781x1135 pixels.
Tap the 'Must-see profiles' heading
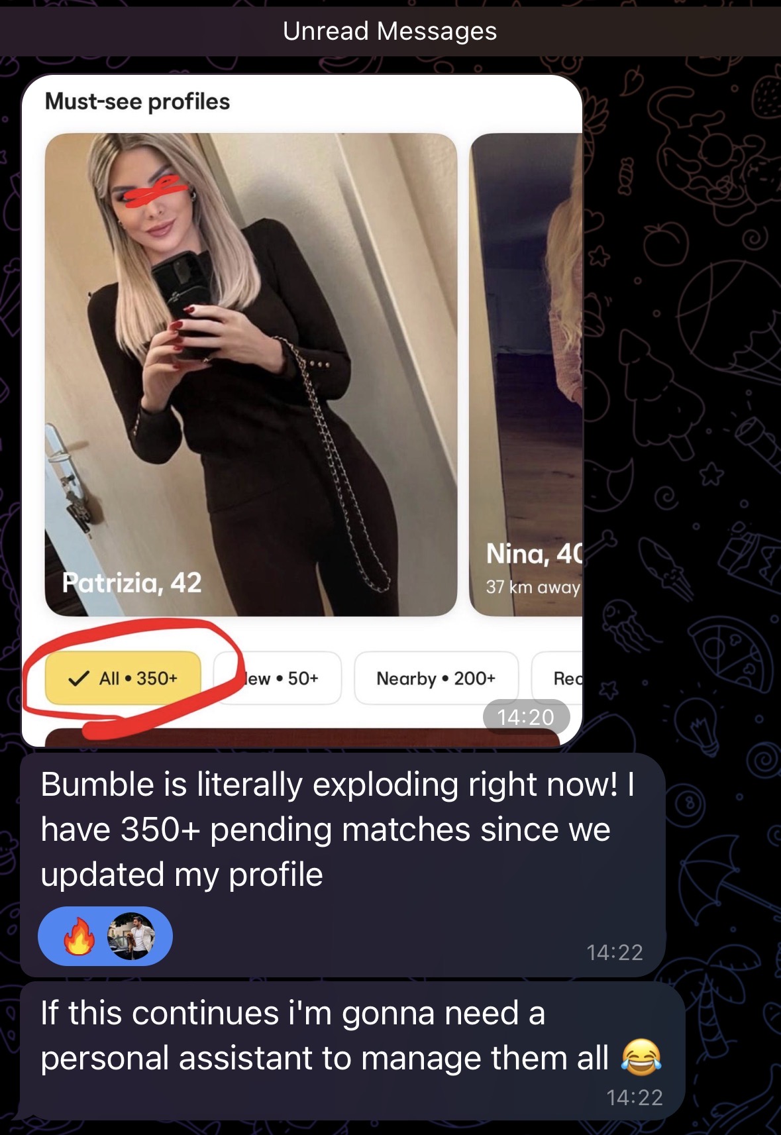pos(137,101)
